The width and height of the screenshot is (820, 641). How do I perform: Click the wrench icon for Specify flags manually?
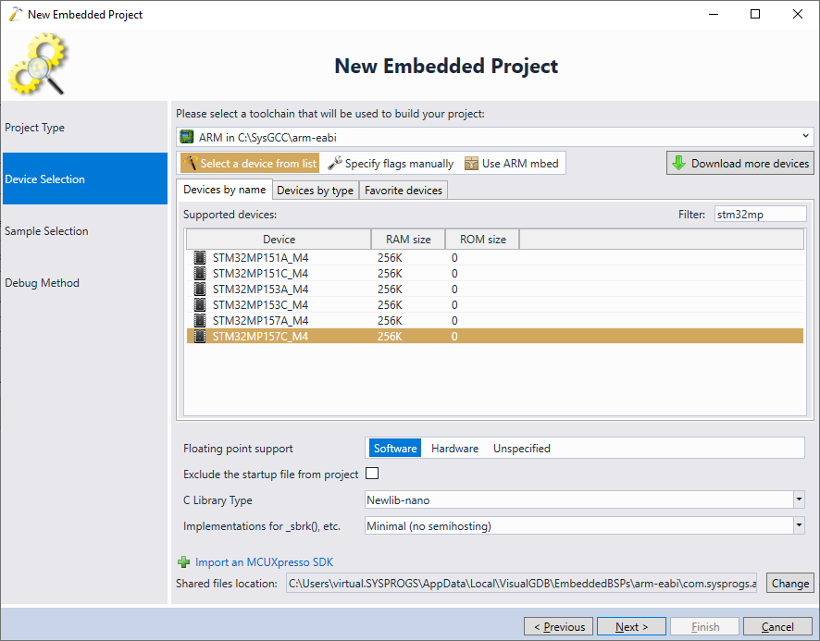335,163
